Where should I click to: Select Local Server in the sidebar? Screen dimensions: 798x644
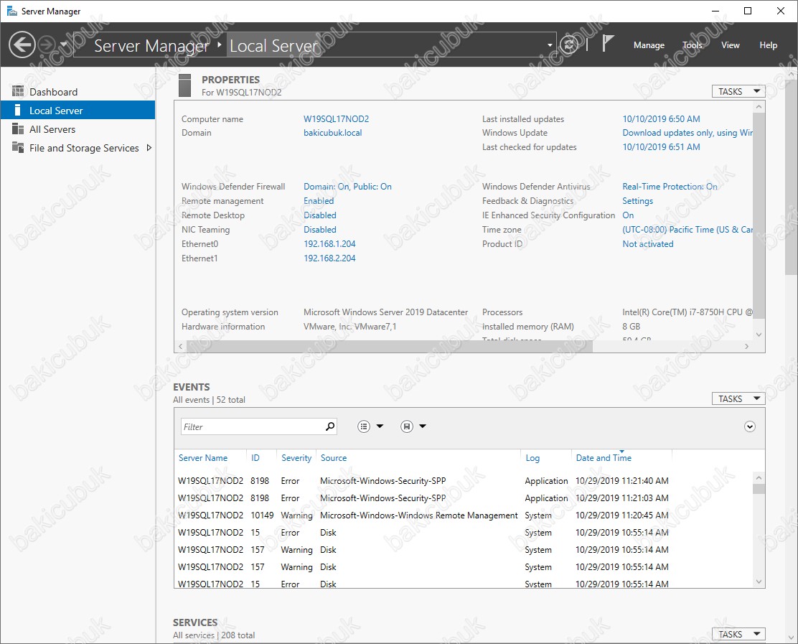pyautogui.click(x=78, y=111)
